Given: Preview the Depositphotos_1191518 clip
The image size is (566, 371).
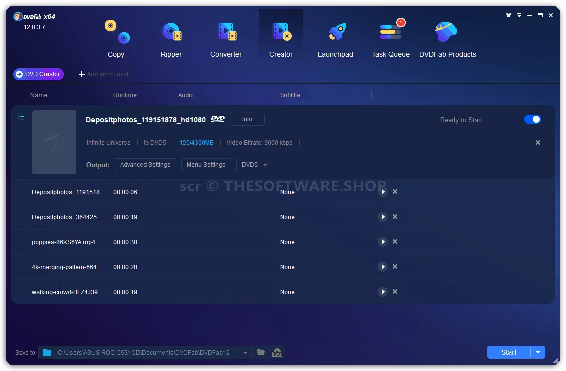Looking at the screenshot, I should click(383, 192).
